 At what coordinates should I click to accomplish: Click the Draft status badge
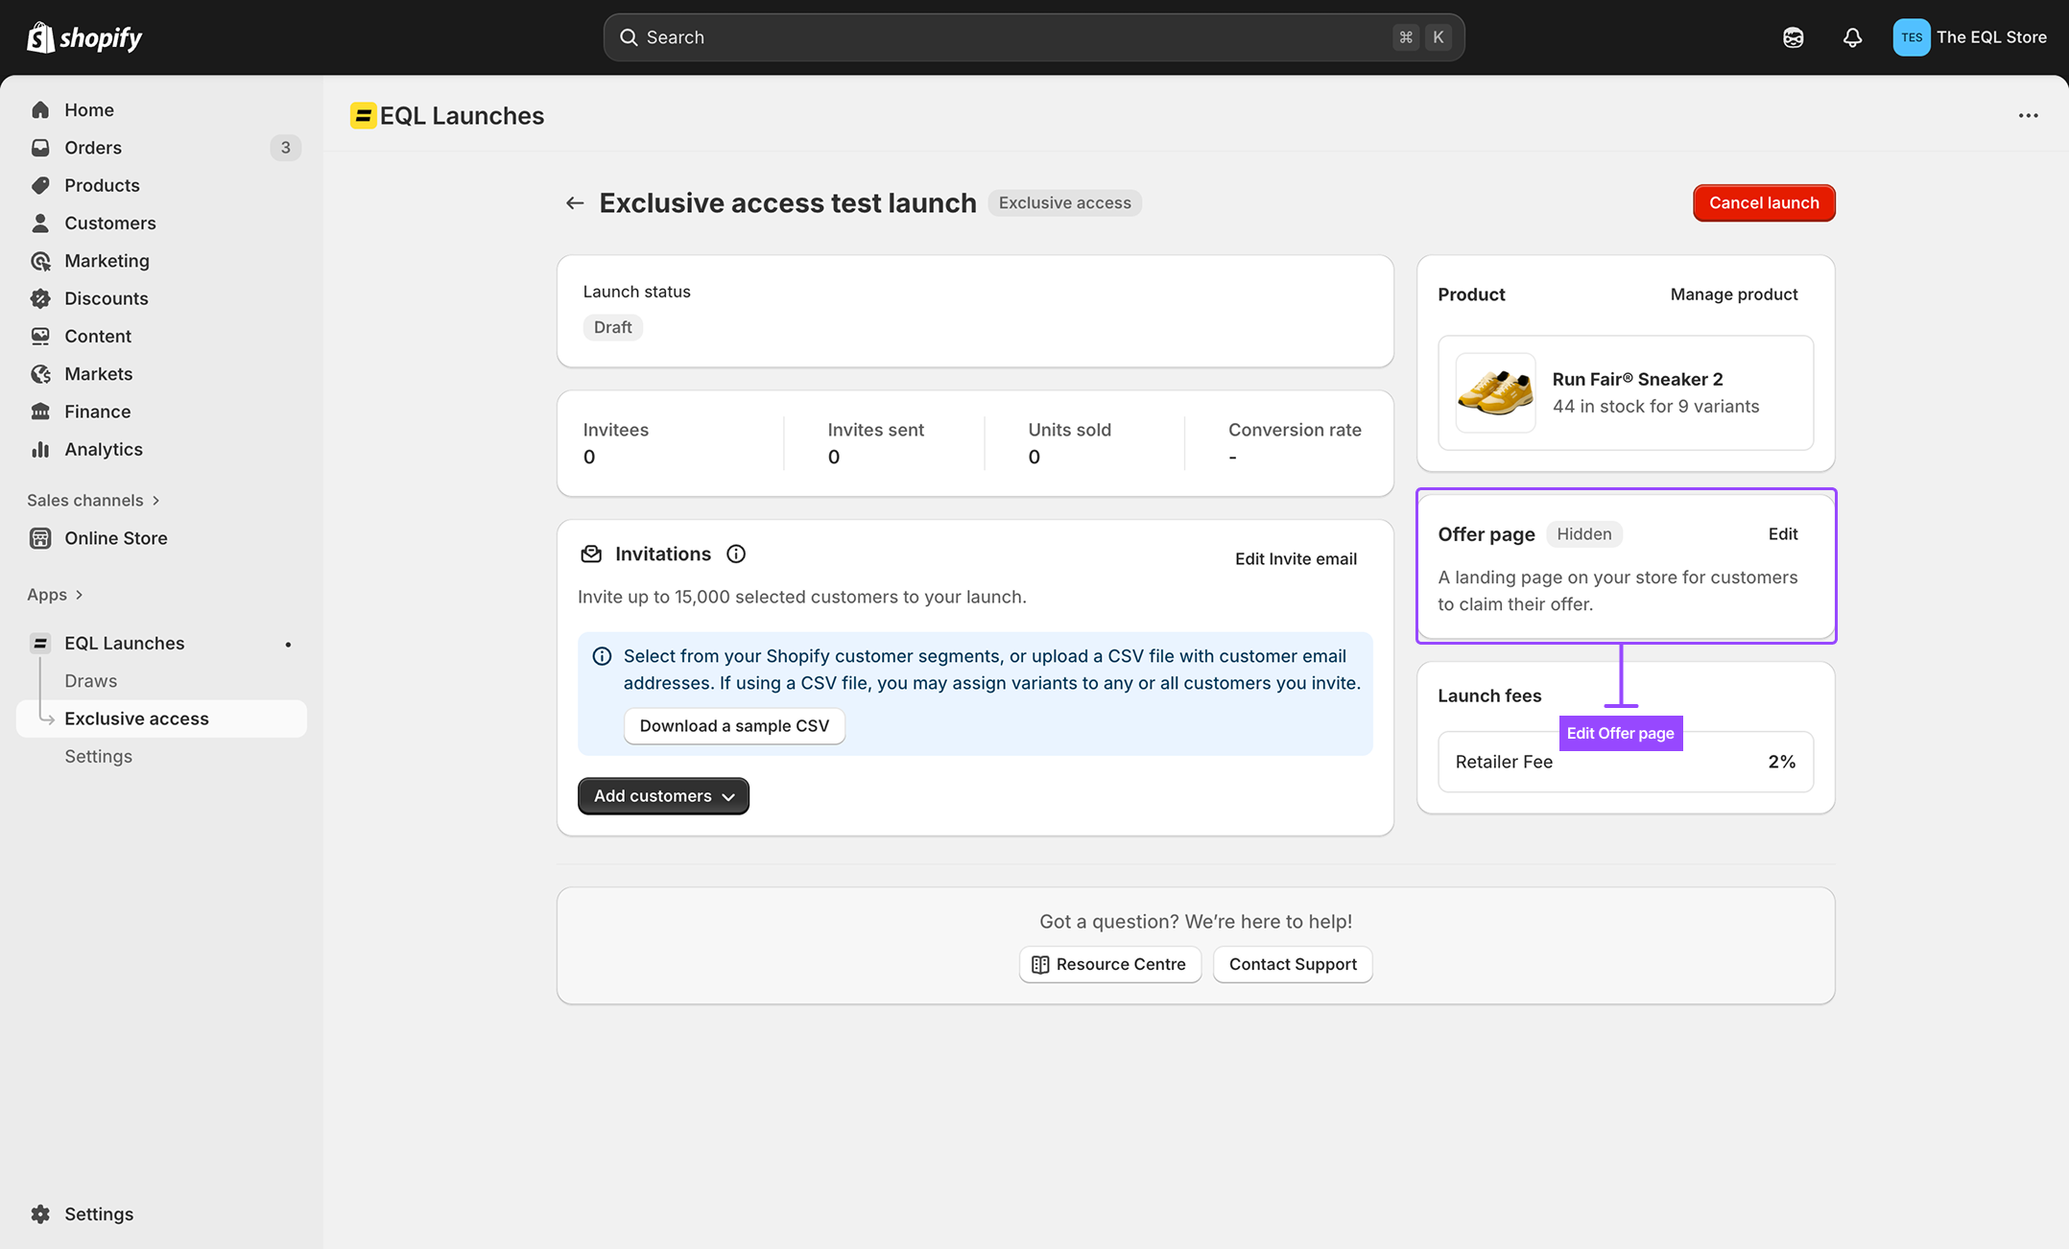coord(612,327)
